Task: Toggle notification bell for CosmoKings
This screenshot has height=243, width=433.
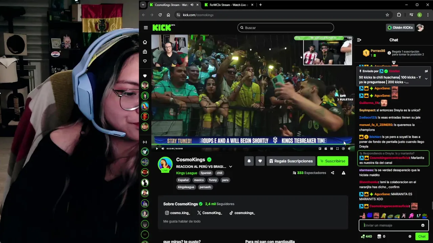Action: 249,161
